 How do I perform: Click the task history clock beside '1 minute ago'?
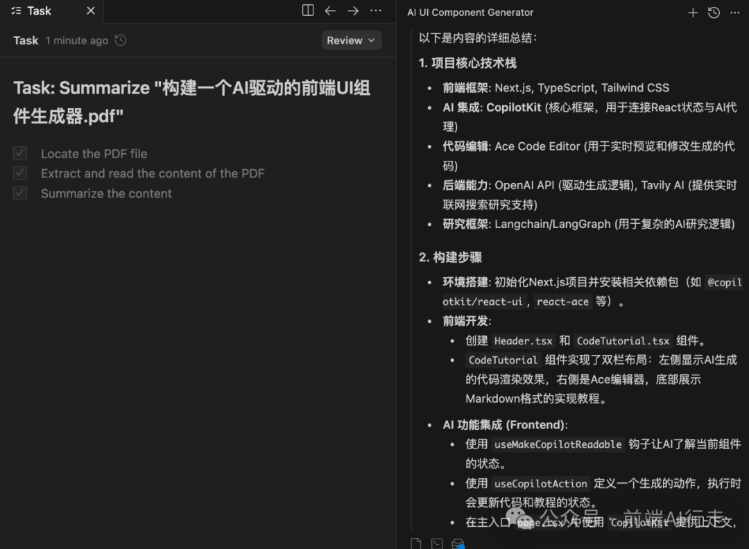coord(119,40)
